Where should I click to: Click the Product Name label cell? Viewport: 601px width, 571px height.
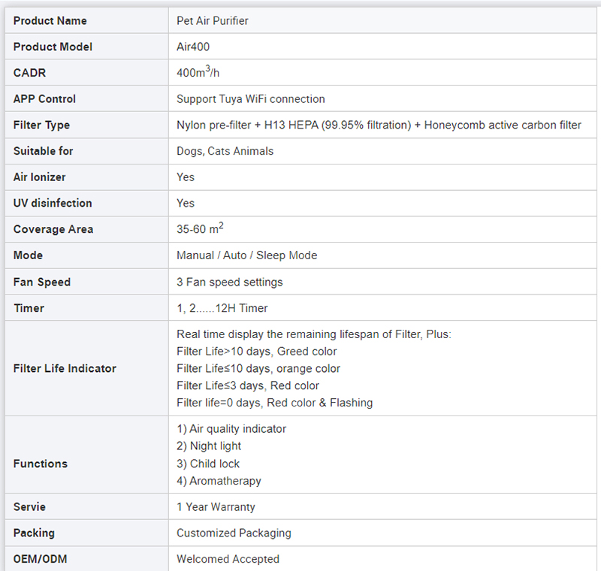(x=50, y=20)
